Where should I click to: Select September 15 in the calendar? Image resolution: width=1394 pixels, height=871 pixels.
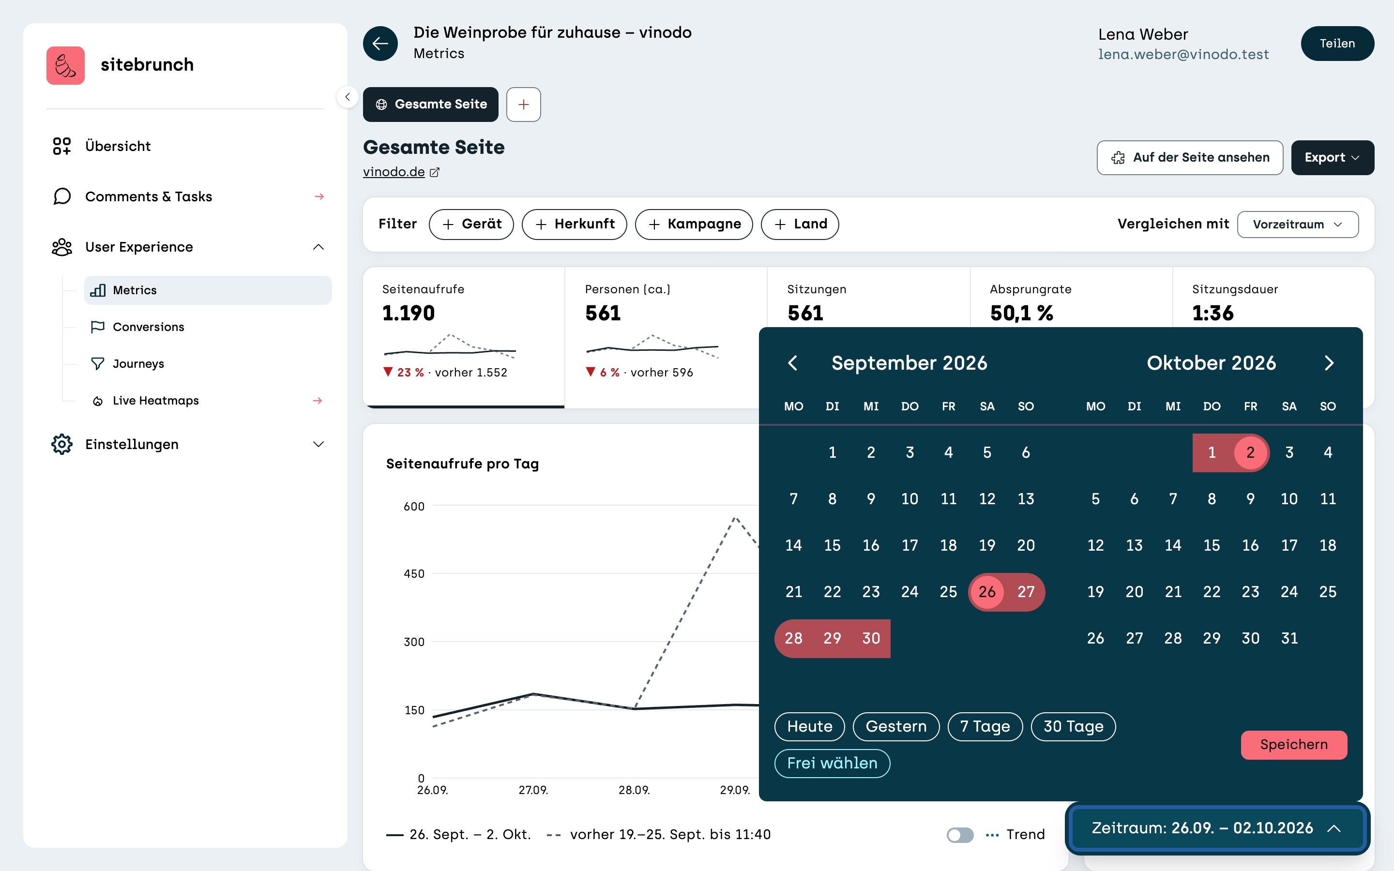[x=832, y=545]
